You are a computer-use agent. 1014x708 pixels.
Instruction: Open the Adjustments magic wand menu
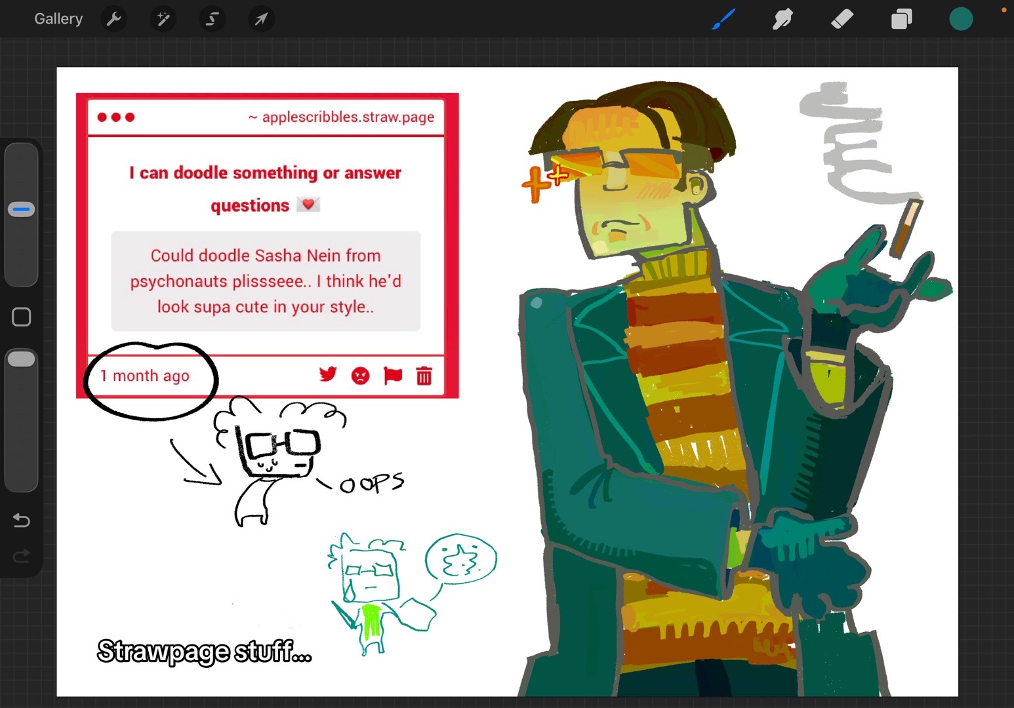click(163, 20)
